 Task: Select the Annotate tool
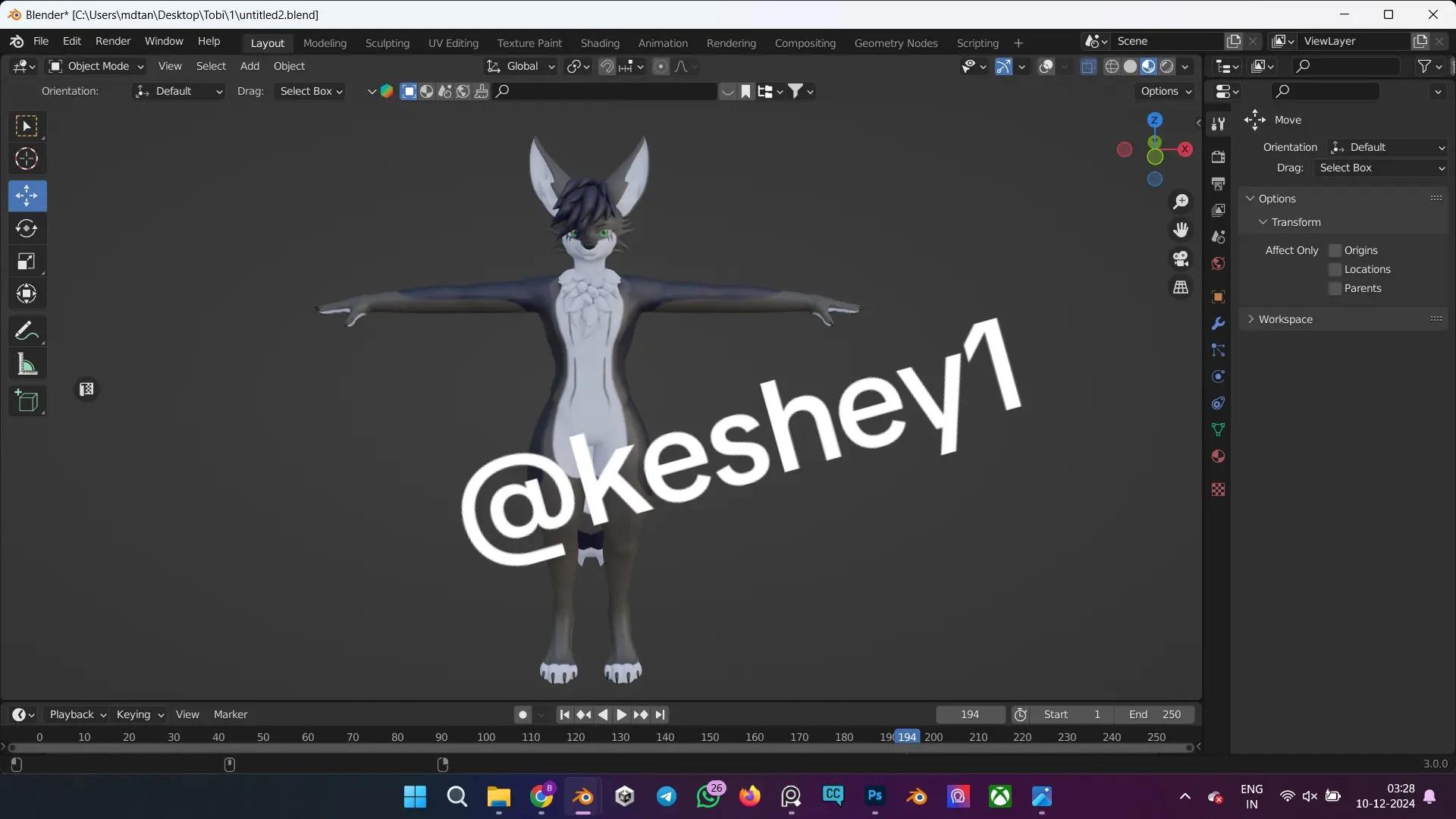click(27, 331)
